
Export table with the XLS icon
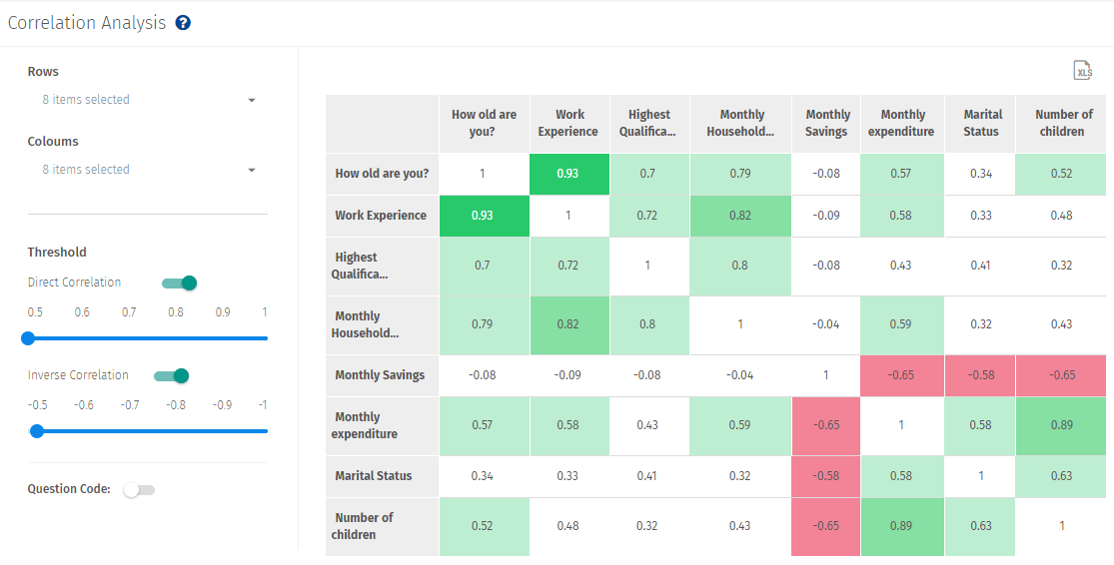1082,70
